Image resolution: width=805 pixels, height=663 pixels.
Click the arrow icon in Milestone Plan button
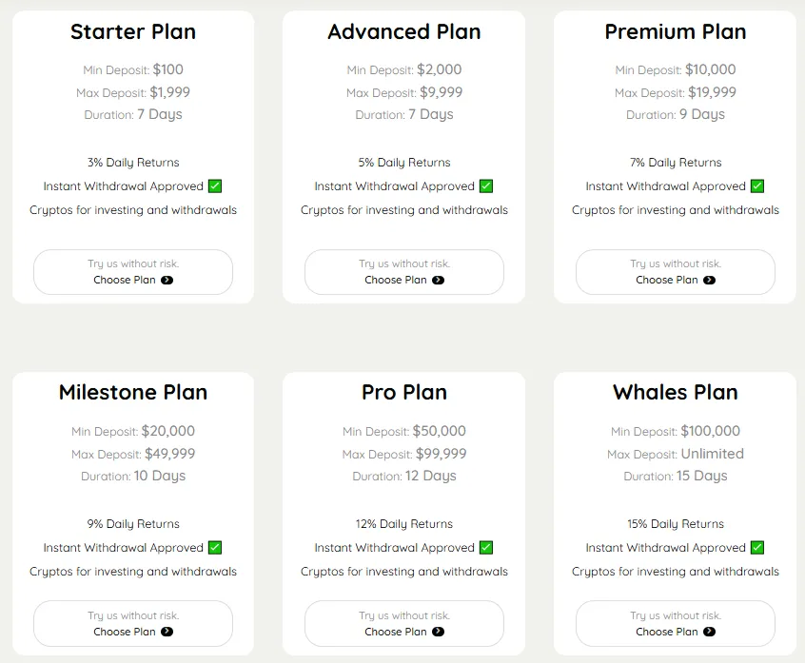167,632
